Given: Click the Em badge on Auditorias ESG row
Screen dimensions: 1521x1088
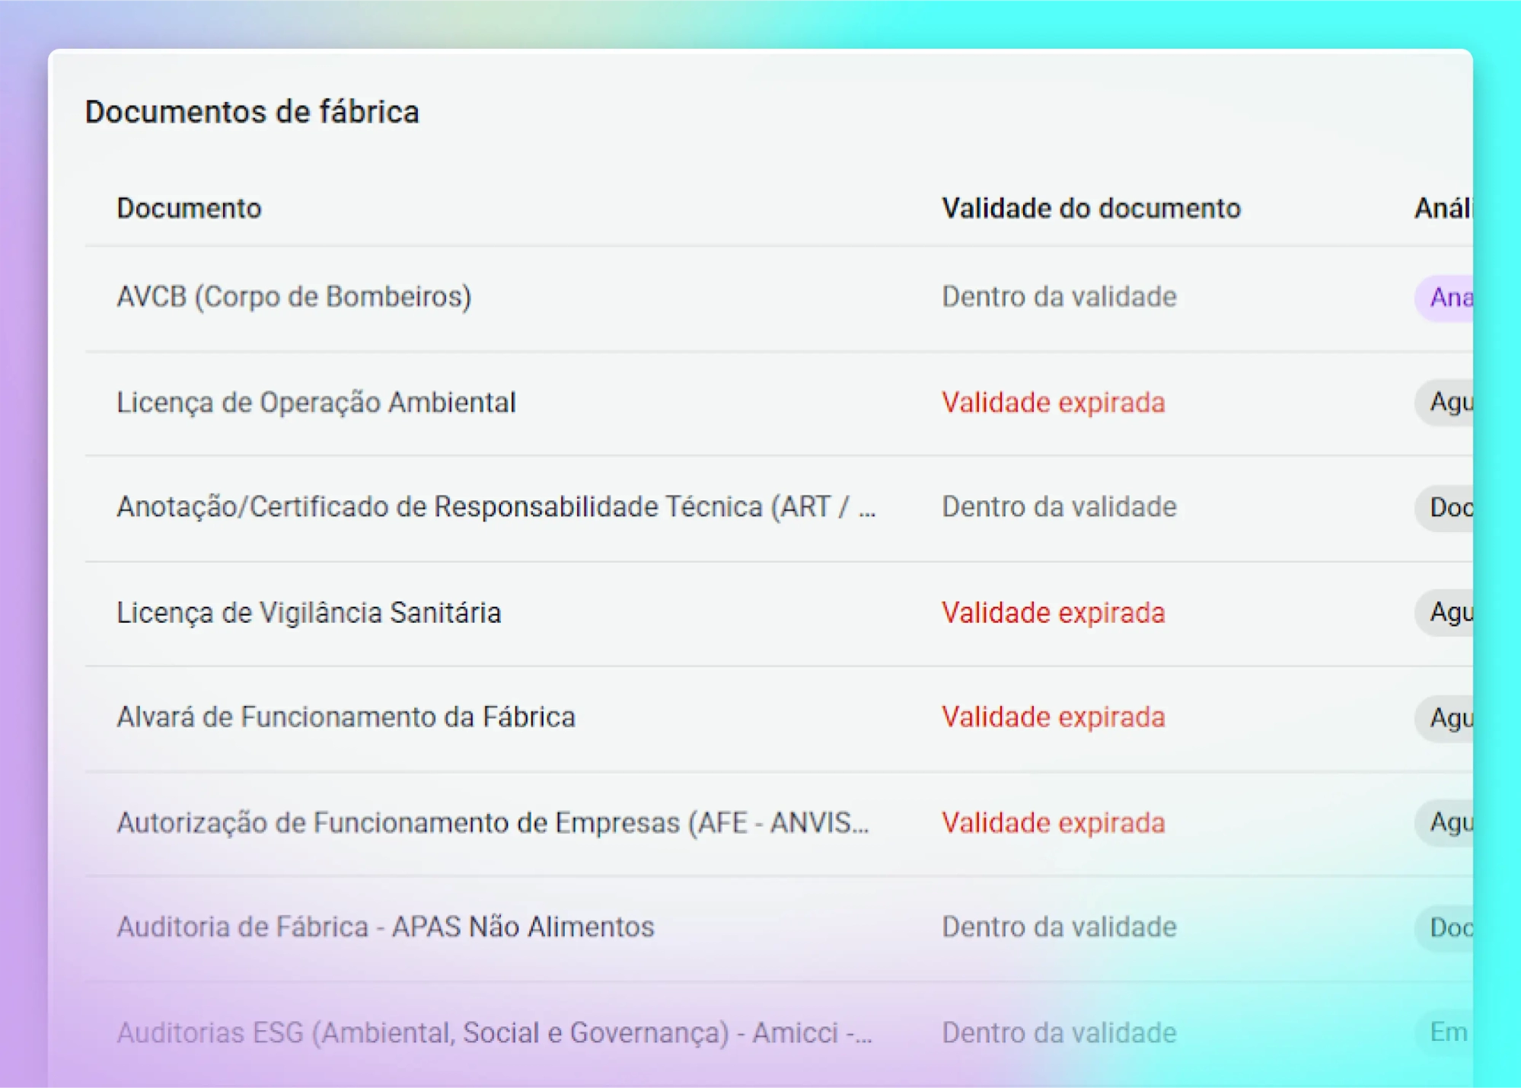Looking at the screenshot, I should click(x=1447, y=1032).
